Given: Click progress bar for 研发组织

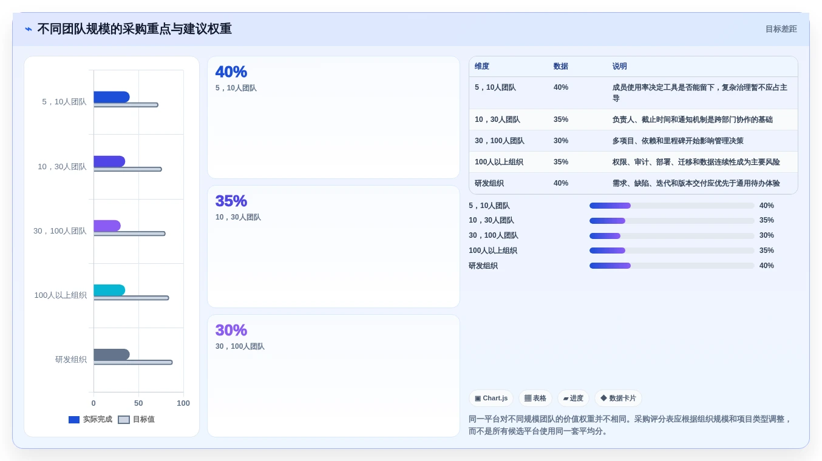Looking at the screenshot, I should pos(672,266).
